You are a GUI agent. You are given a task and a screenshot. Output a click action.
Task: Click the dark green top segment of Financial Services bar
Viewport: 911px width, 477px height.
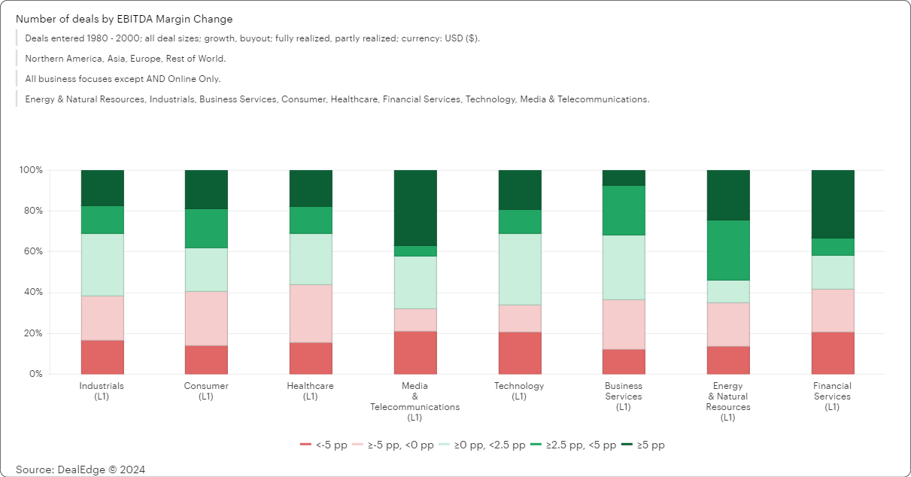(x=833, y=204)
